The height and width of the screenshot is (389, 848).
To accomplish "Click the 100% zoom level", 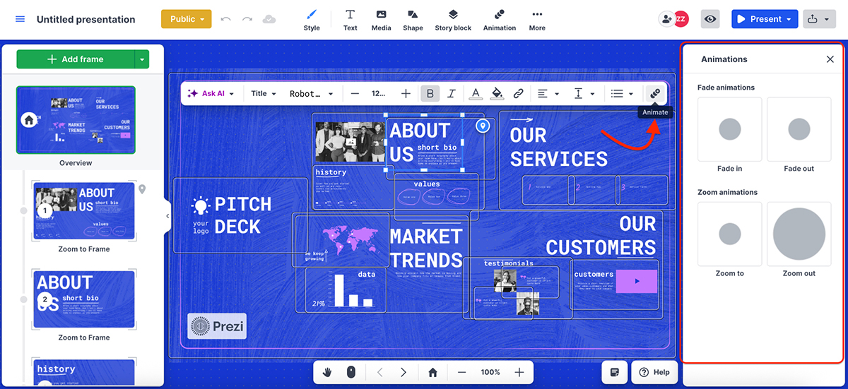I will [490, 372].
